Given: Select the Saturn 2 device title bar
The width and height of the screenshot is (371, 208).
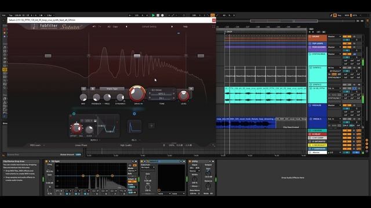Looking at the screenshot, I should coord(163,162).
